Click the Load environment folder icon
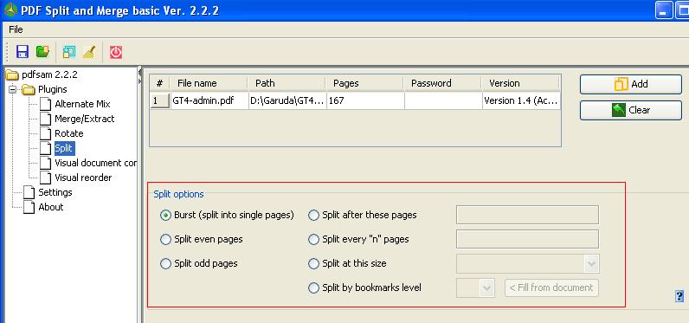Image resolution: width=689 pixels, height=323 pixels. 42,51
